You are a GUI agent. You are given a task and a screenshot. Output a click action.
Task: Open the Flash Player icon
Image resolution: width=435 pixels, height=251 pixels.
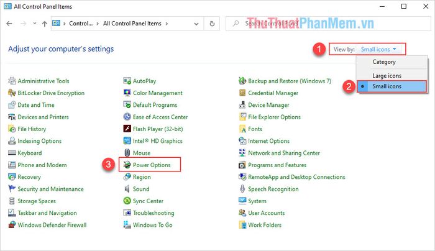pyautogui.click(x=127, y=129)
